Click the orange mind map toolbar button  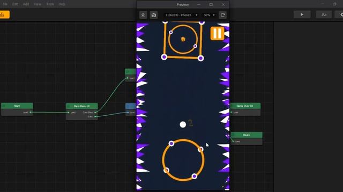click(x=4, y=14)
